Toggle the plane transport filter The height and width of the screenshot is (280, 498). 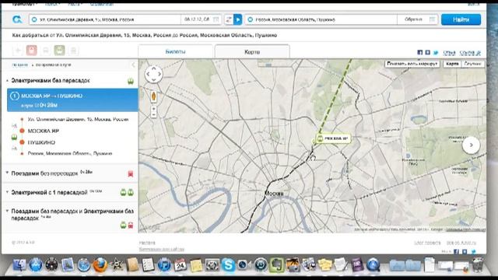coord(18,50)
